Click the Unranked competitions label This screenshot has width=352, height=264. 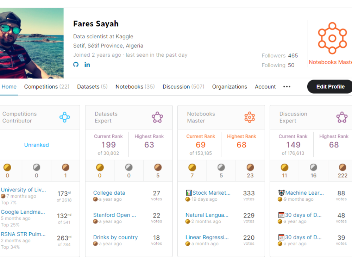36,145
